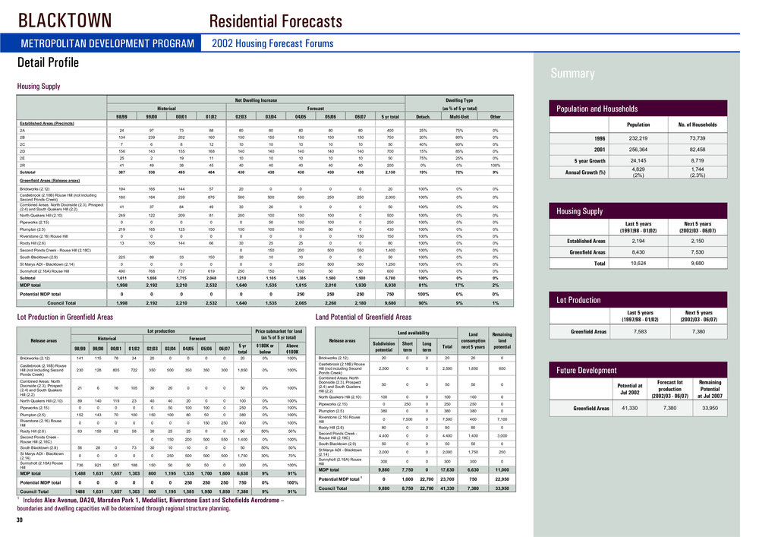Click the footnote mentioning Alex Avenue, DA20
759x537 pixels.
click(x=150, y=504)
